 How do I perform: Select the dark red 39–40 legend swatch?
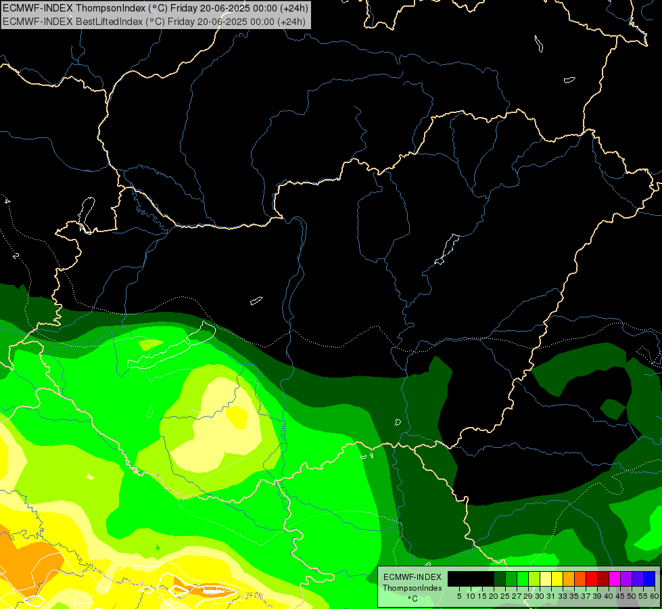click(x=603, y=579)
